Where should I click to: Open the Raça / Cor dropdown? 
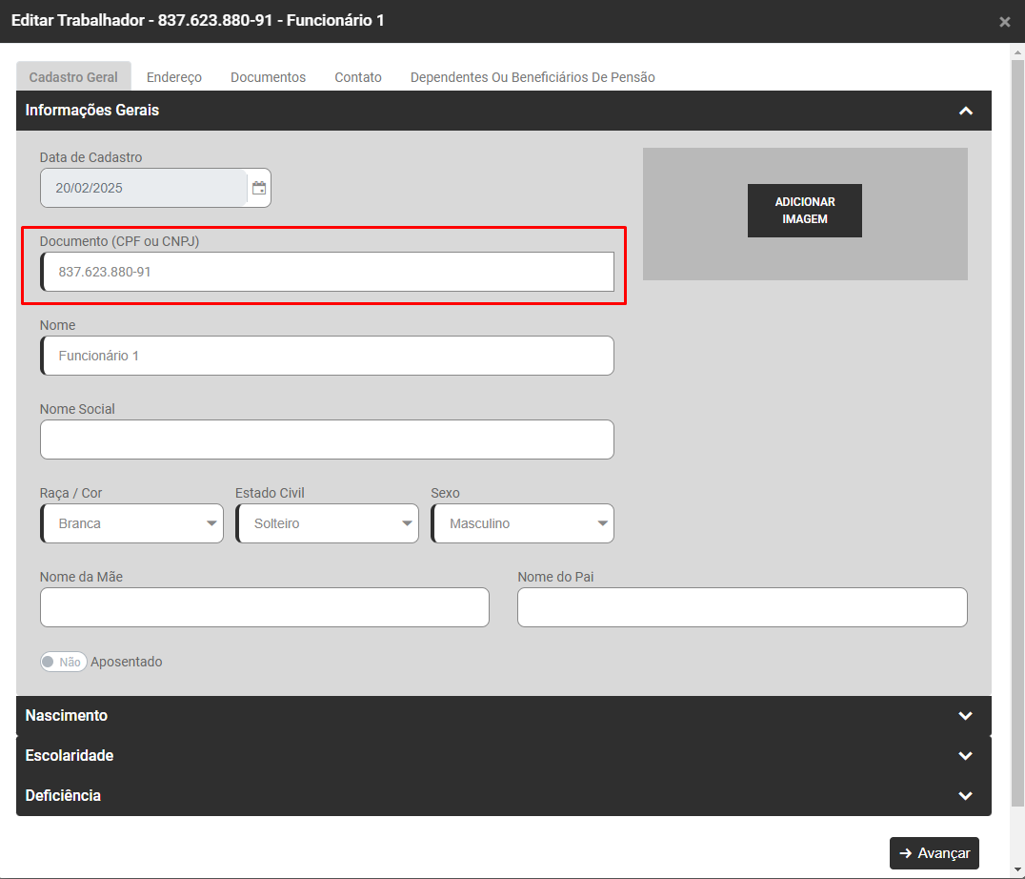click(131, 523)
